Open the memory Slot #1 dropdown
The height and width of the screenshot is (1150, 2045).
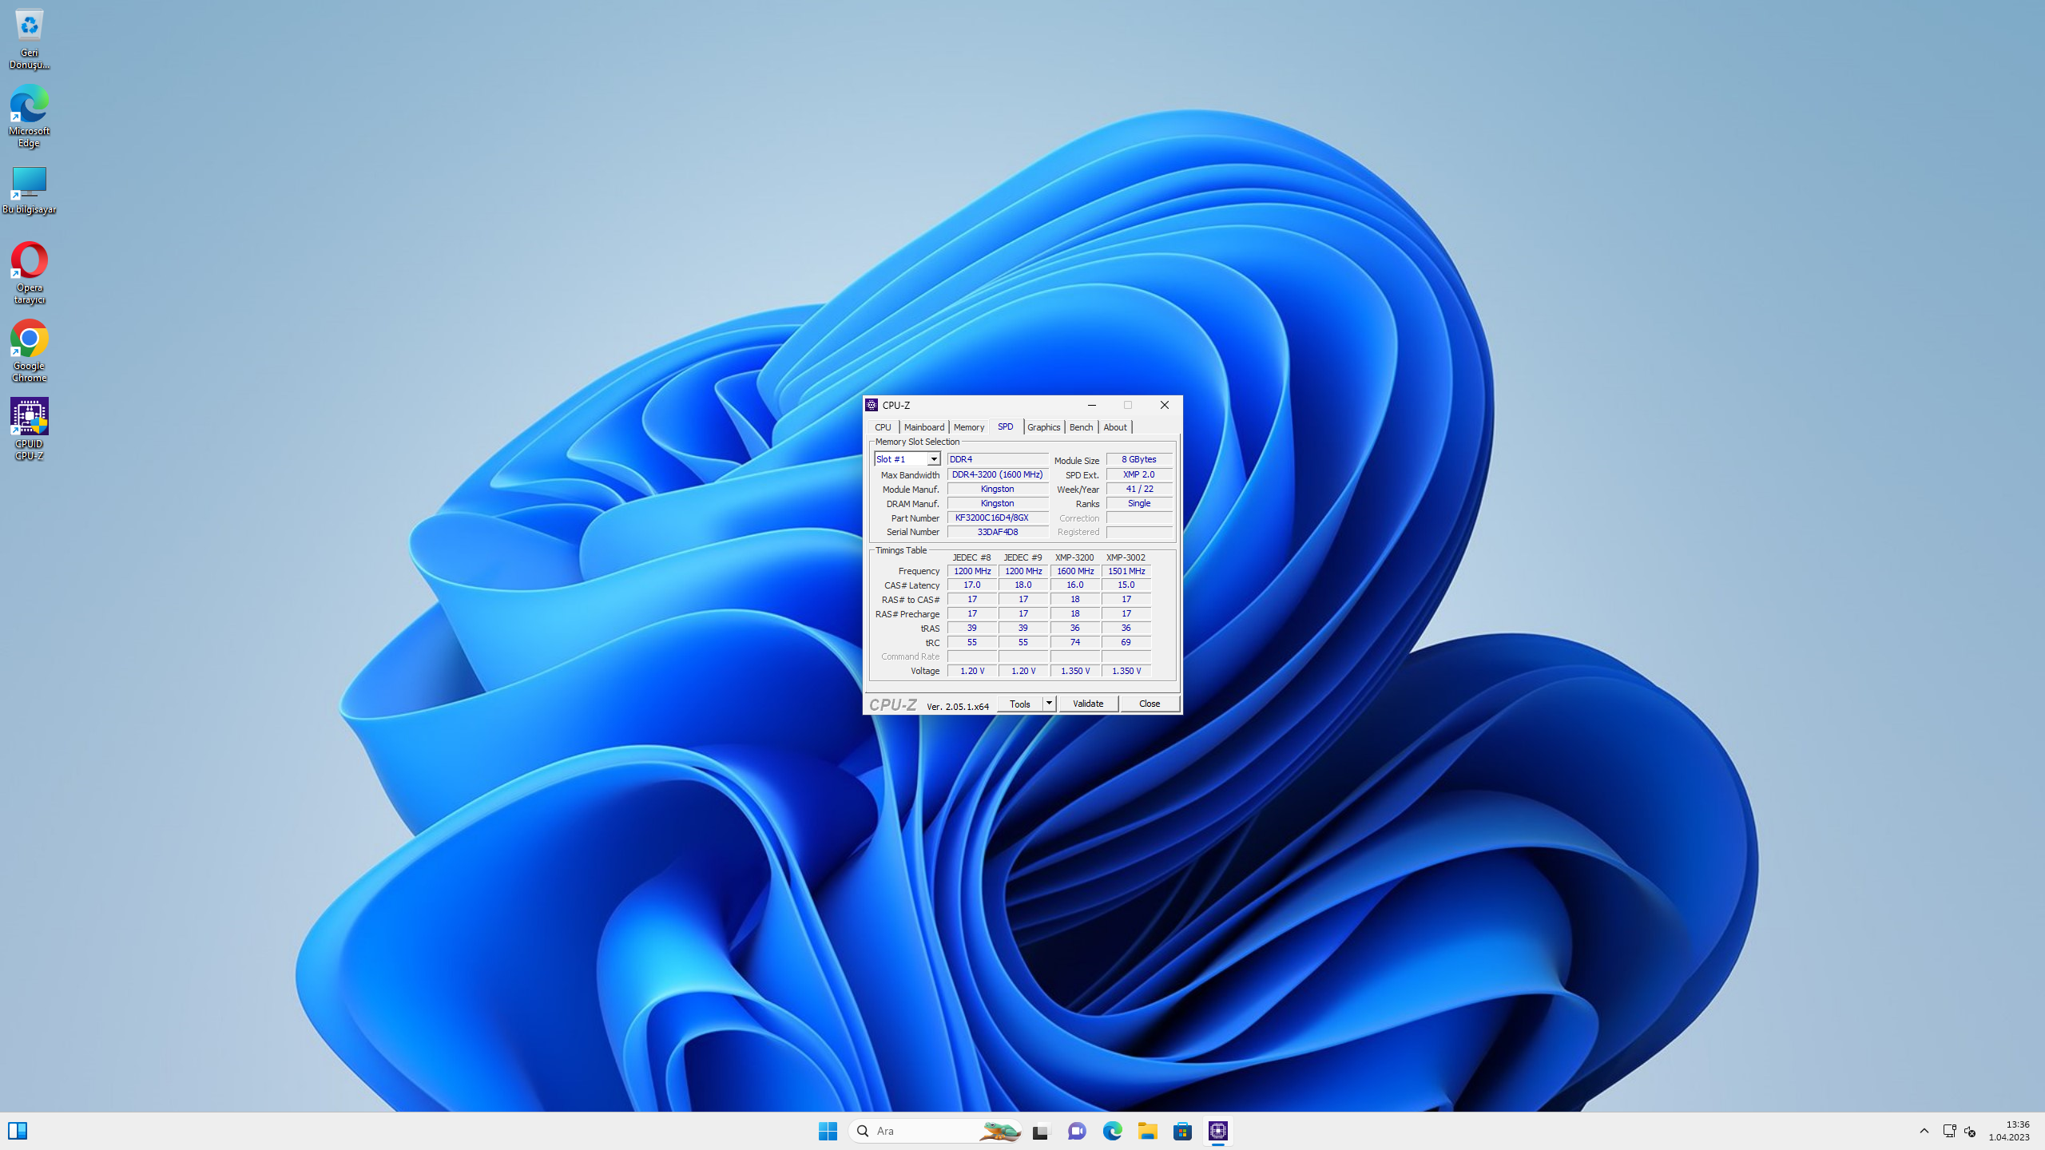click(x=933, y=459)
